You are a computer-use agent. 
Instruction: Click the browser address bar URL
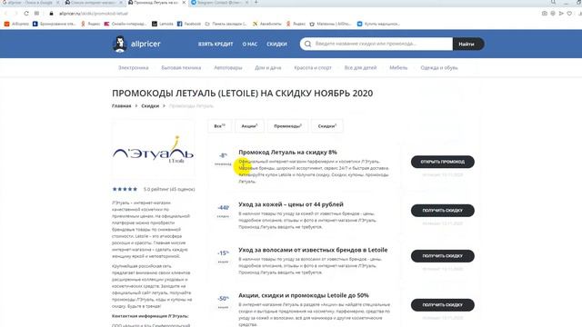[94, 14]
